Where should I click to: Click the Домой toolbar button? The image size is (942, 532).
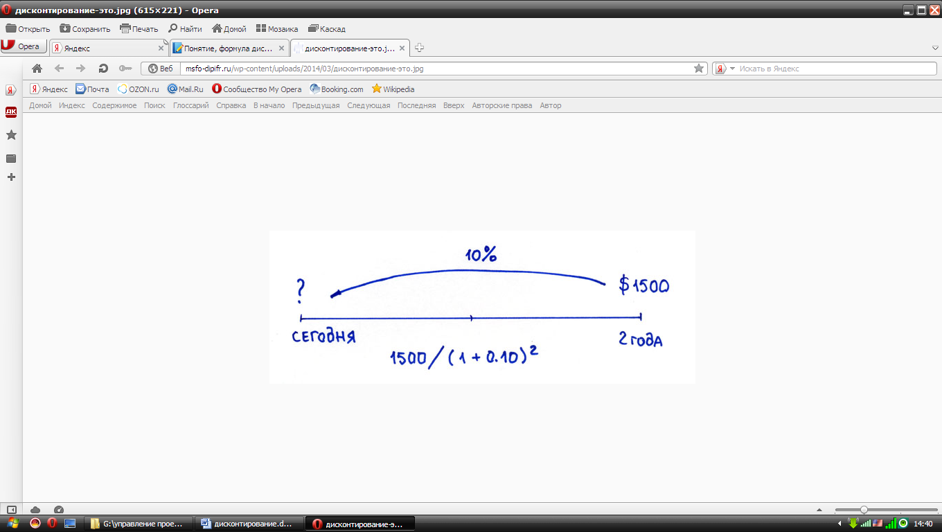pyautogui.click(x=229, y=29)
